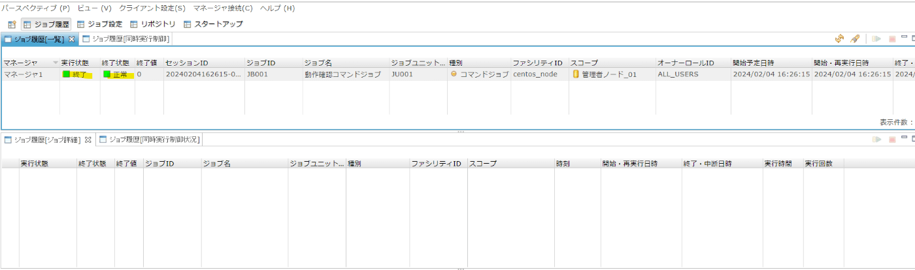
Task: Click スコープ column header in detail panel
Action: pyautogui.click(x=511, y=163)
